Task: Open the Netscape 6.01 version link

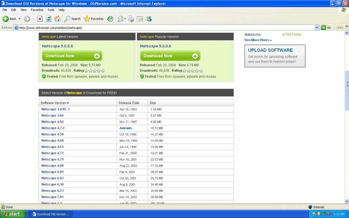Action: 52,172
